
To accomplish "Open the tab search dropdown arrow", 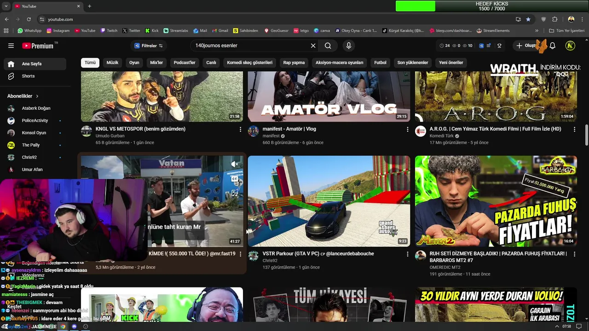I will [6, 6].
